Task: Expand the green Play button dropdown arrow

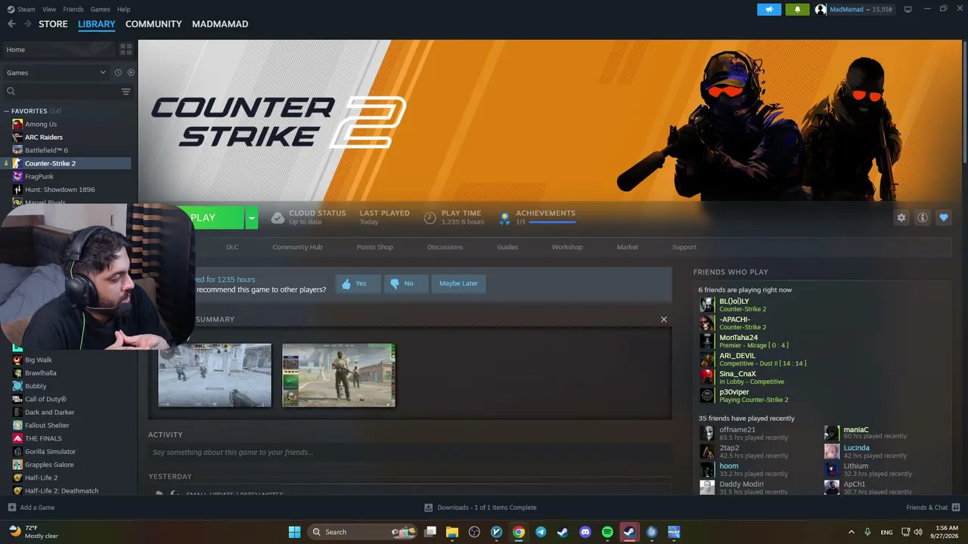Action: [x=252, y=218]
